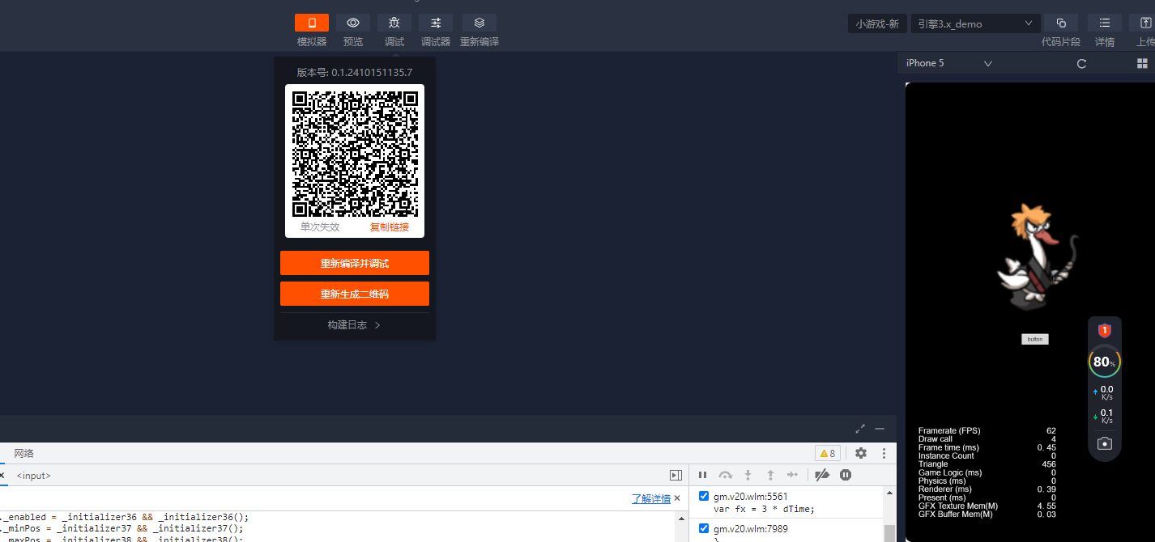Screen dimensions: 1155x542
Task: Click the Framerate (FPS) stat row
Action: [987, 430]
